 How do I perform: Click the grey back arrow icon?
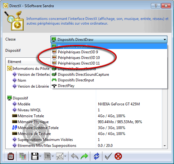click(x=75, y=156)
